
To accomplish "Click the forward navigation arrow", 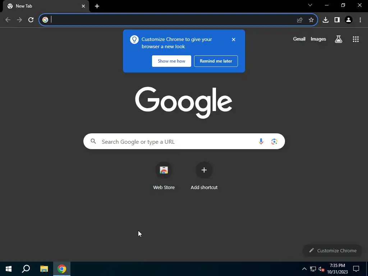I will (19, 20).
